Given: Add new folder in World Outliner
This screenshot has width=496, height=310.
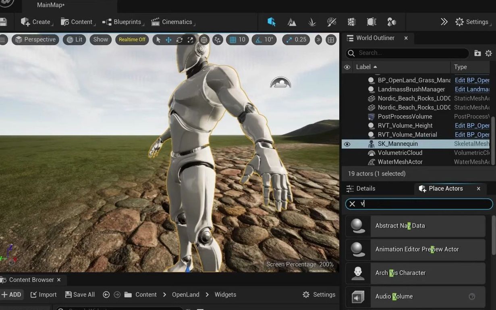Looking at the screenshot, I should click(477, 53).
